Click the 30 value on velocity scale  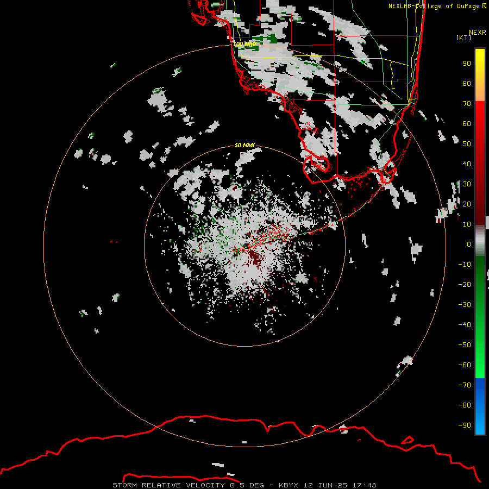tap(467, 184)
